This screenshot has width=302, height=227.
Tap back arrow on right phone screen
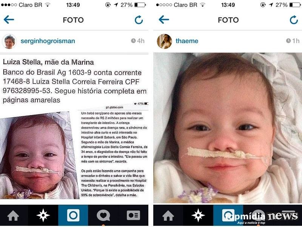tap(164, 20)
